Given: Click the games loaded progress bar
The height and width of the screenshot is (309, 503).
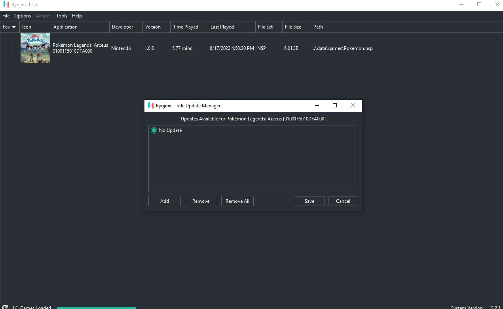Looking at the screenshot, I should [x=96, y=307].
